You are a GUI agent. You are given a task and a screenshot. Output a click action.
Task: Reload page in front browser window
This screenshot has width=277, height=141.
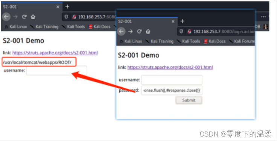[x=139, y=31]
